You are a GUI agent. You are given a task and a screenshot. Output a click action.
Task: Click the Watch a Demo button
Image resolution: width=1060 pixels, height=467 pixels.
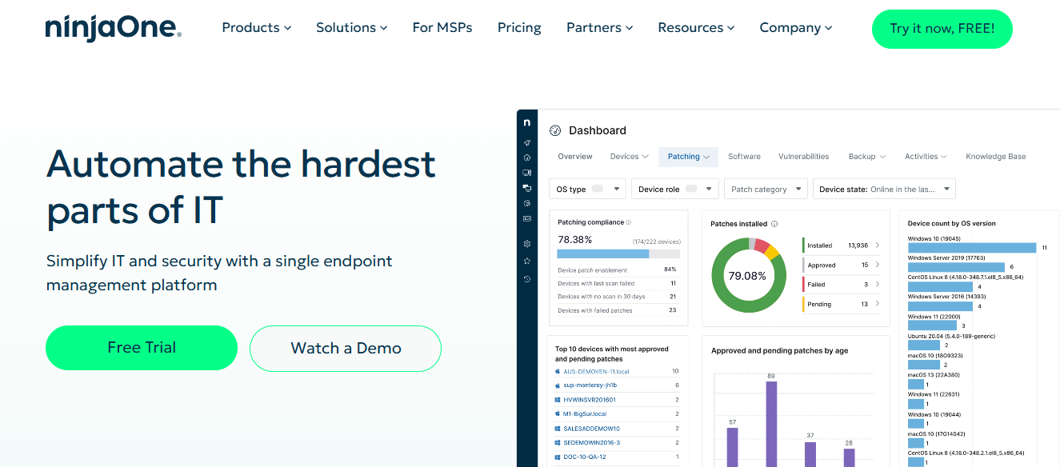345,348
